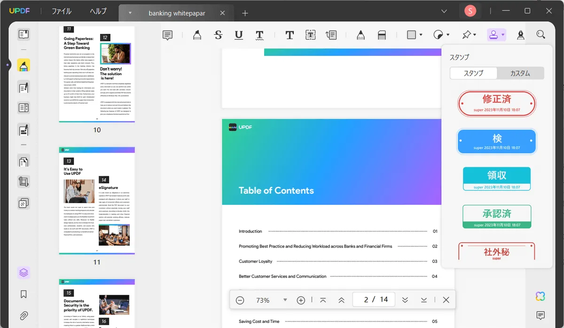
Task: Expand the chevron beside user avatar
Action: tap(444, 11)
